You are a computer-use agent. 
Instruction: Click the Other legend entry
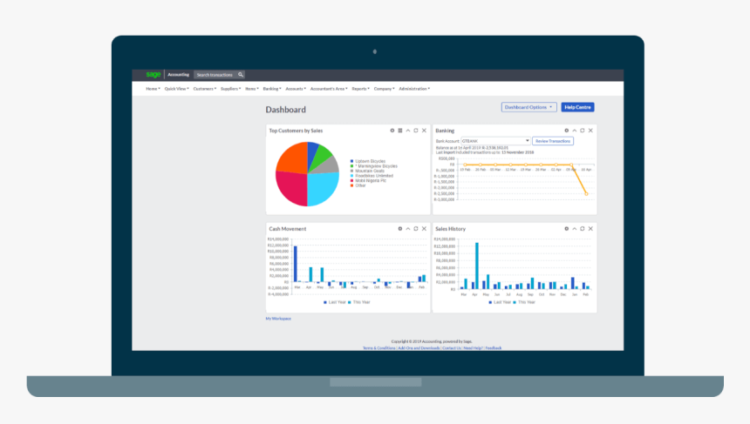pos(358,185)
